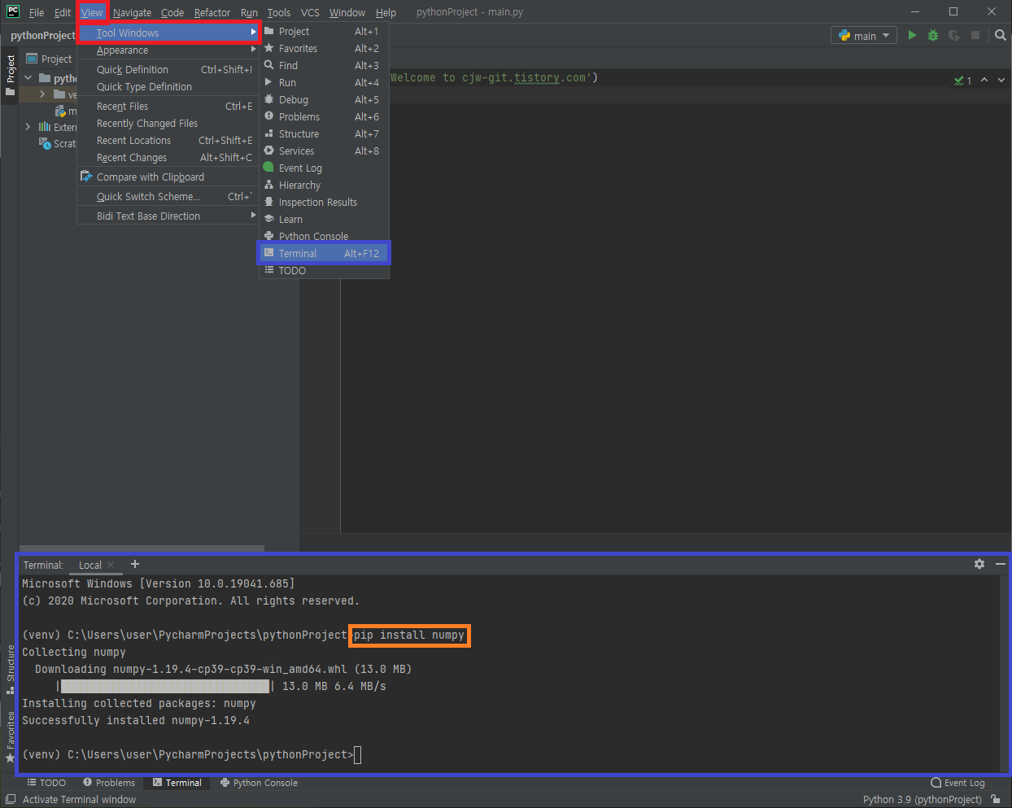Select Event Log in submenu
The width and height of the screenshot is (1012, 808).
[x=324, y=168]
